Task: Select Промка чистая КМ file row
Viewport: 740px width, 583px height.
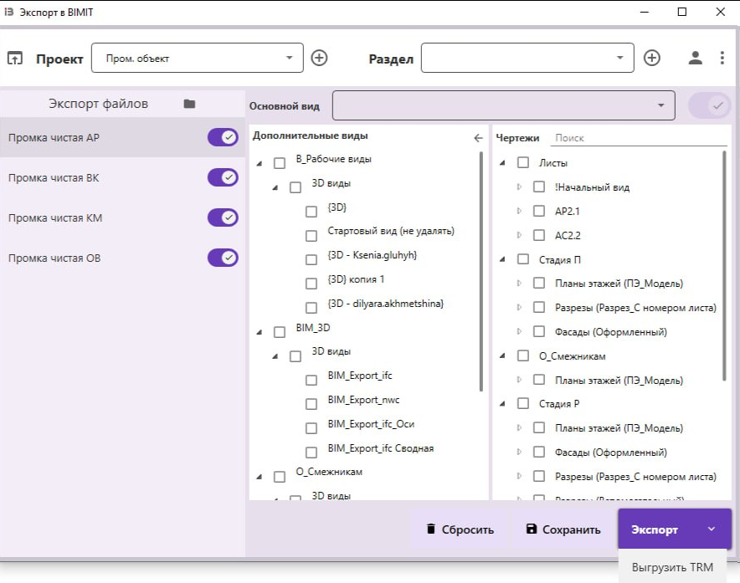Action: (122, 217)
